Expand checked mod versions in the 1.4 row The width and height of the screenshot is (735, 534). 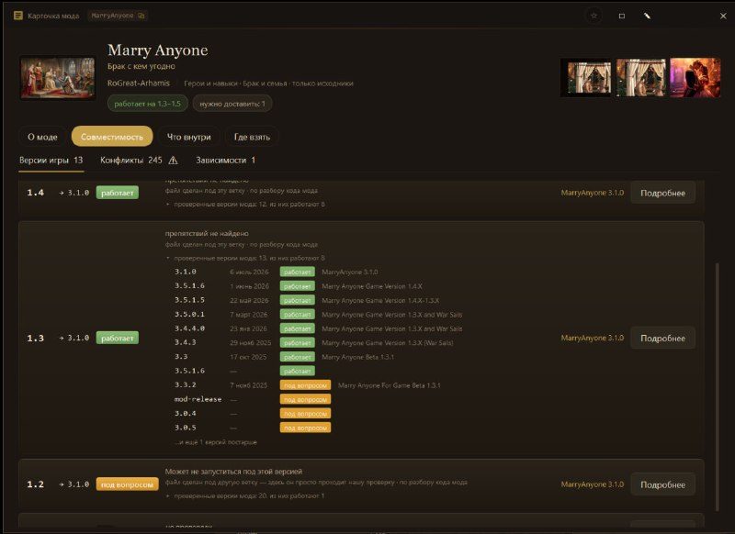[x=245, y=205]
